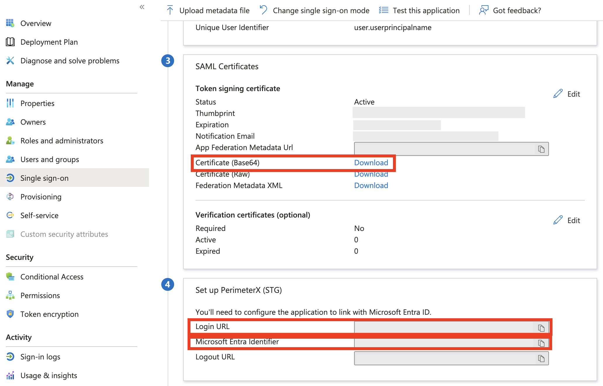Click pencil icon to edit token signing certificate

[x=558, y=94]
